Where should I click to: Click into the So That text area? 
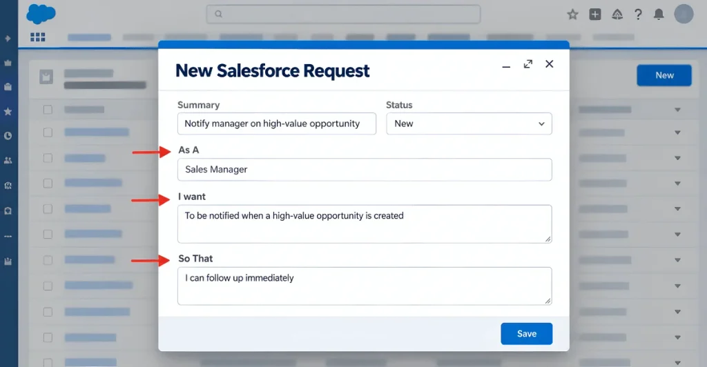365,286
